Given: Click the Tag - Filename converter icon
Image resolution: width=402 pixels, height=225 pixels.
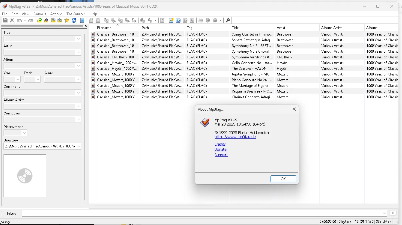Looking at the screenshot, I should coord(106,20).
